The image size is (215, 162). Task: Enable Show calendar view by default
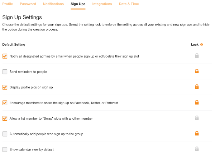[5, 149]
